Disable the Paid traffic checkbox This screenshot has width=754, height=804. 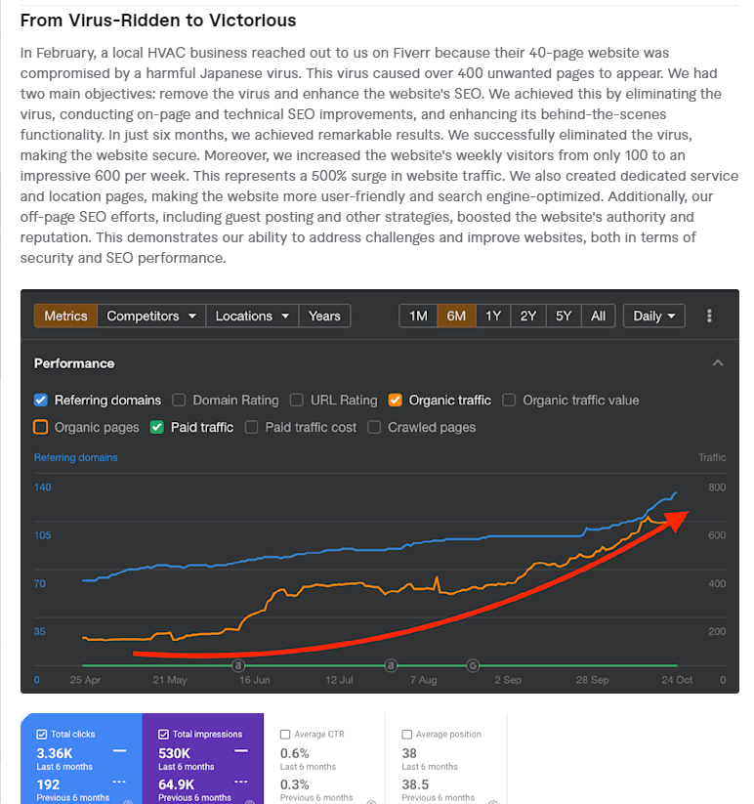tap(157, 428)
